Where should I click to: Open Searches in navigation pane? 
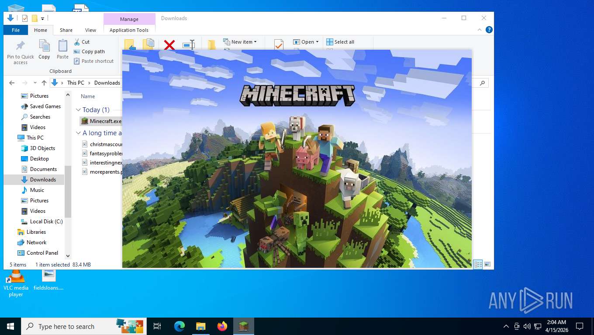[x=36, y=117]
